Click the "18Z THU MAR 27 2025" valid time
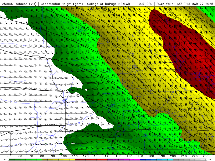Viewport: 215px width, 161px height. [195, 4]
